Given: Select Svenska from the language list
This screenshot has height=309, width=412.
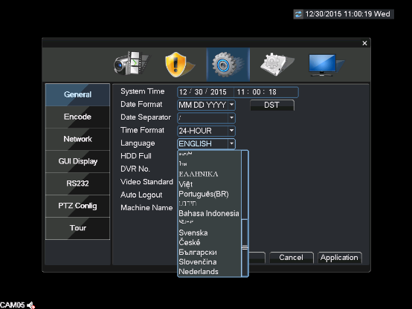Looking at the screenshot, I should (193, 233).
